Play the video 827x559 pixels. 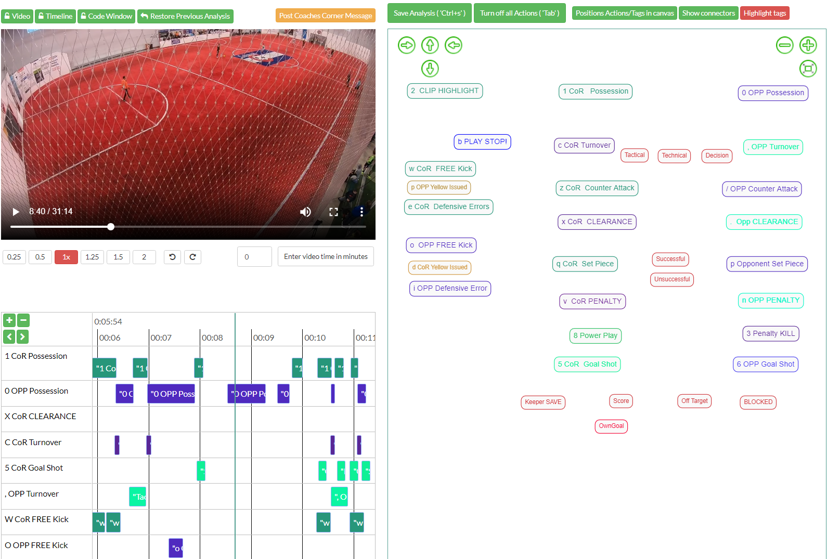pos(16,212)
